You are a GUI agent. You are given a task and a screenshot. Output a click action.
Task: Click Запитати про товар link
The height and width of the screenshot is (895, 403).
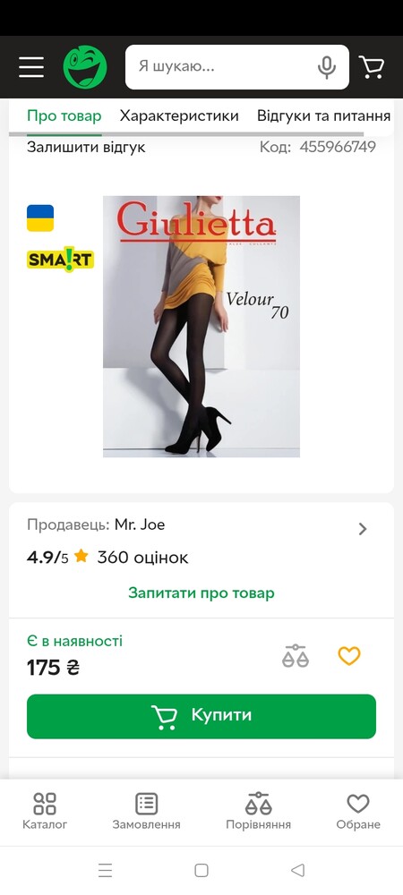tap(201, 593)
